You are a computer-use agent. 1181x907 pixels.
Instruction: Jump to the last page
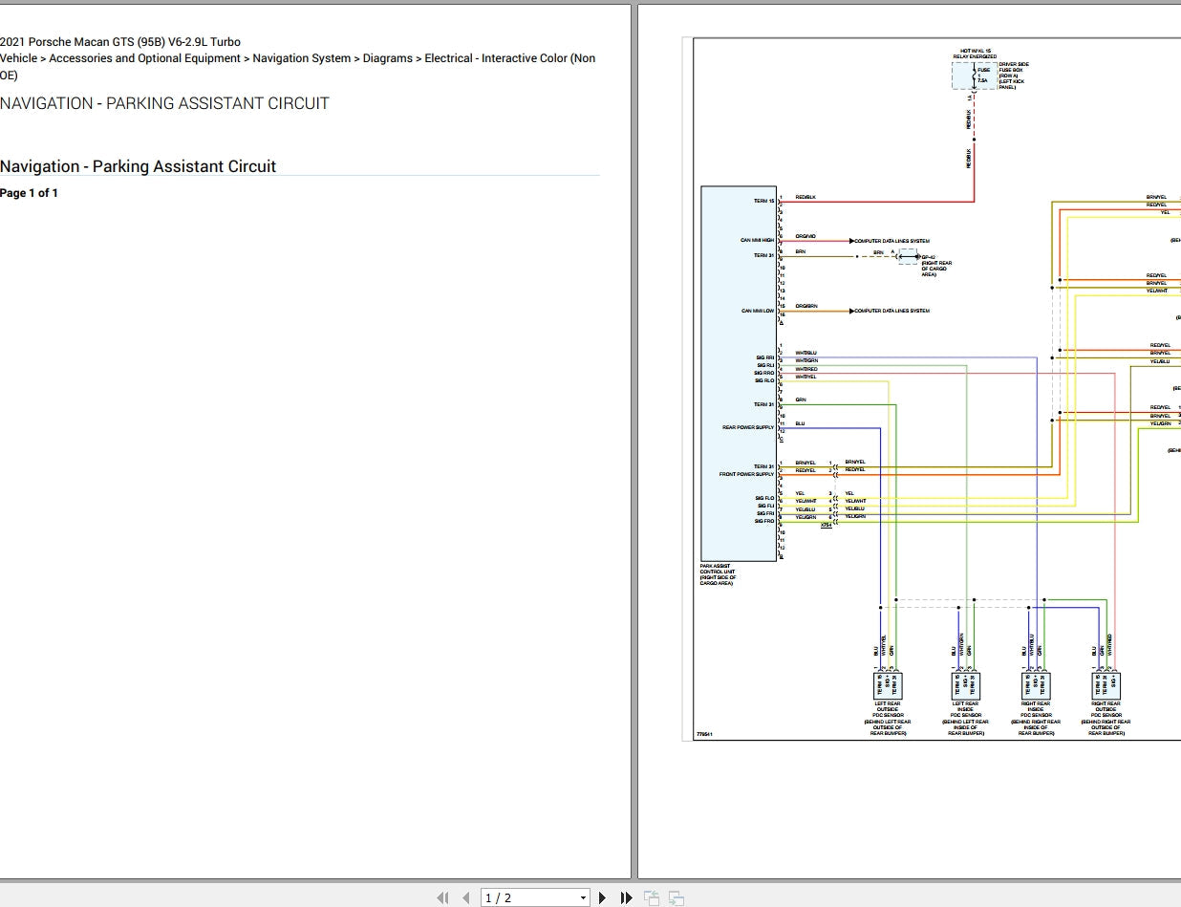(626, 897)
